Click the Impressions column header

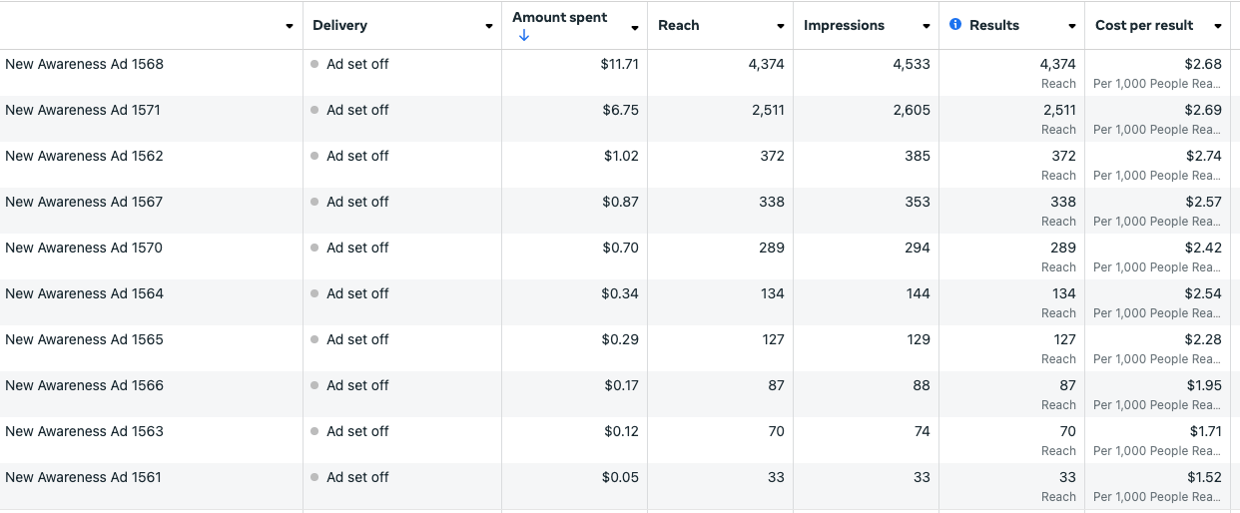point(844,25)
